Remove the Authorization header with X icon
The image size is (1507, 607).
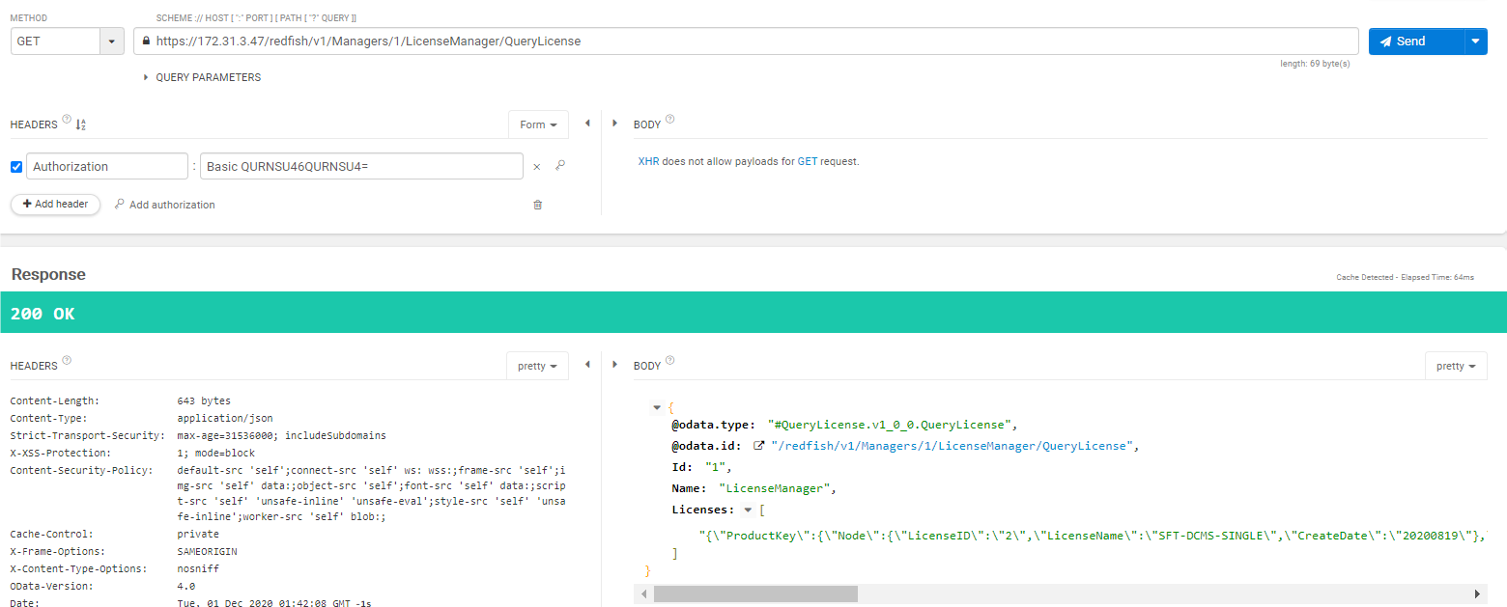point(537,167)
